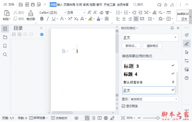Switch to the 页面布局 tab

69,5
